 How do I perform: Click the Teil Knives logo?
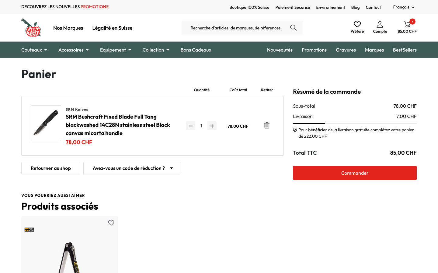click(x=31, y=28)
